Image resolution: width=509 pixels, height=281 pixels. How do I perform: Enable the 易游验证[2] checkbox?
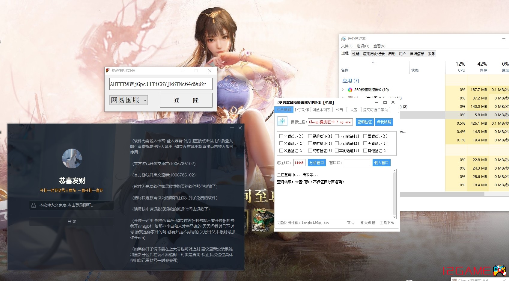[310, 143]
